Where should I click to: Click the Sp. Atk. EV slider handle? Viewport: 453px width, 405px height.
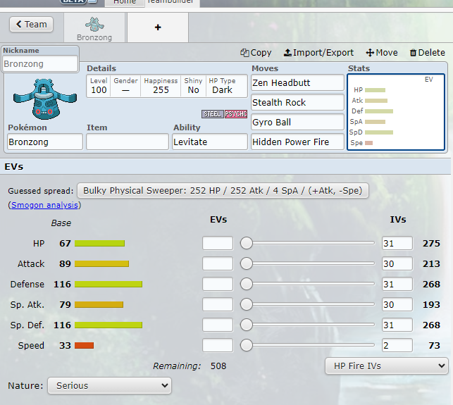247,304
